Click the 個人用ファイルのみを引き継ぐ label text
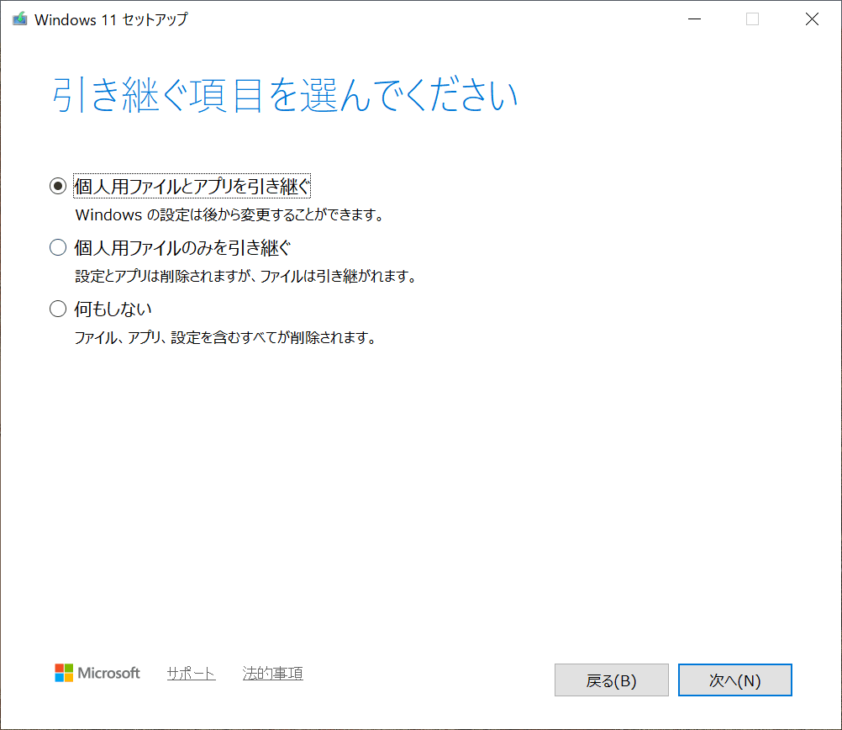This screenshot has height=730, width=842. point(182,247)
